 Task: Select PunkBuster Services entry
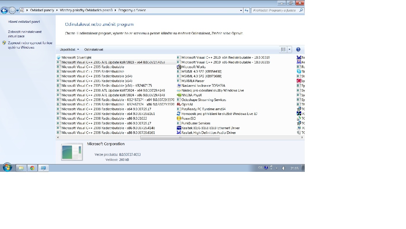[x=193, y=123]
